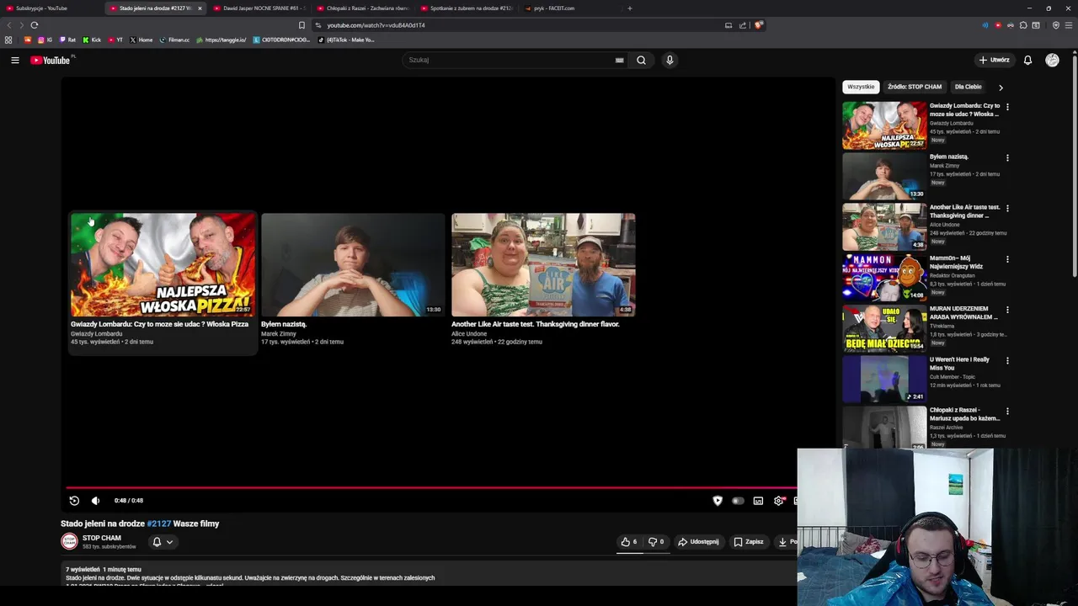Open the IG bookmark

tap(45, 40)
